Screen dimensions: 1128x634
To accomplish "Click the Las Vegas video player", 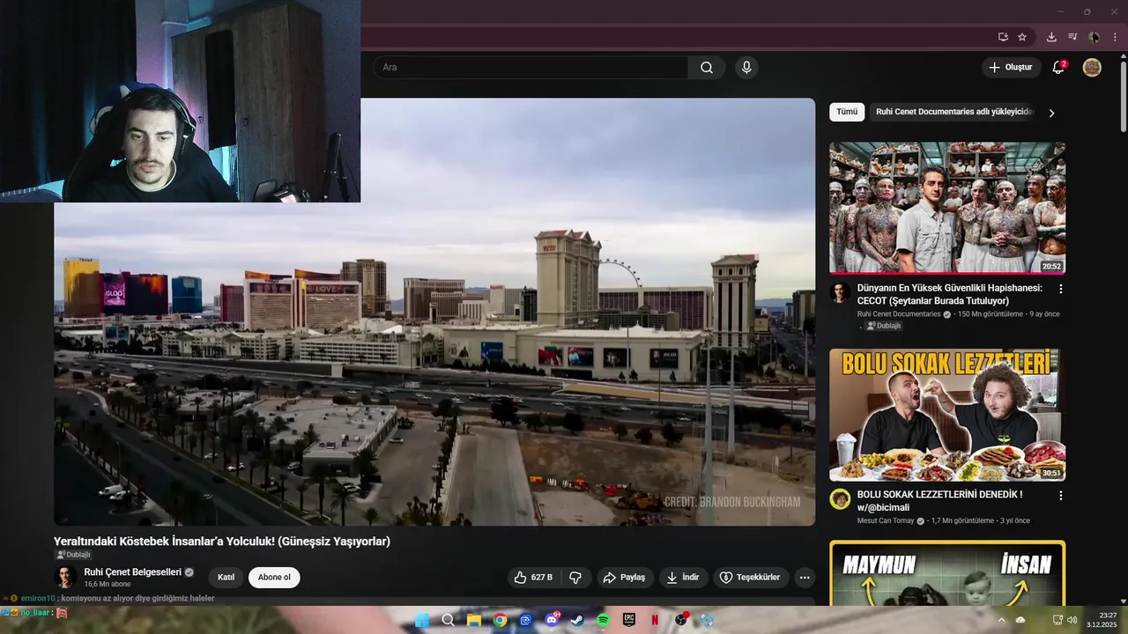I will pos(434,312).
